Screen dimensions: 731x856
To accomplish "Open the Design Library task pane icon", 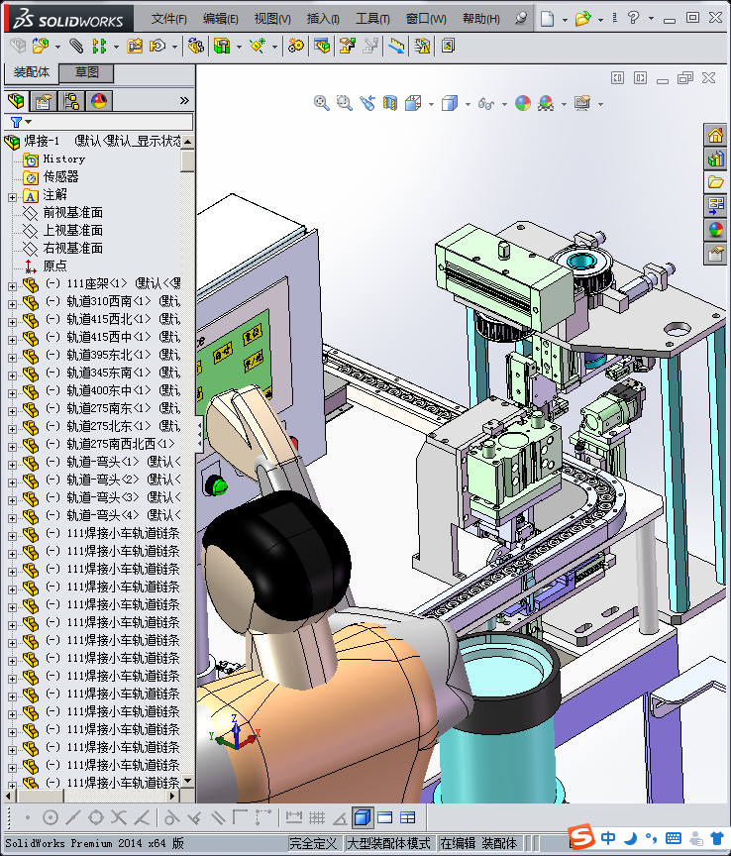I will point(715,159).
